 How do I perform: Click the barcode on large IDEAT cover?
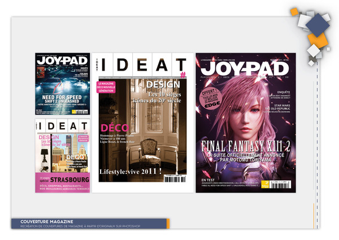point(175,178)
